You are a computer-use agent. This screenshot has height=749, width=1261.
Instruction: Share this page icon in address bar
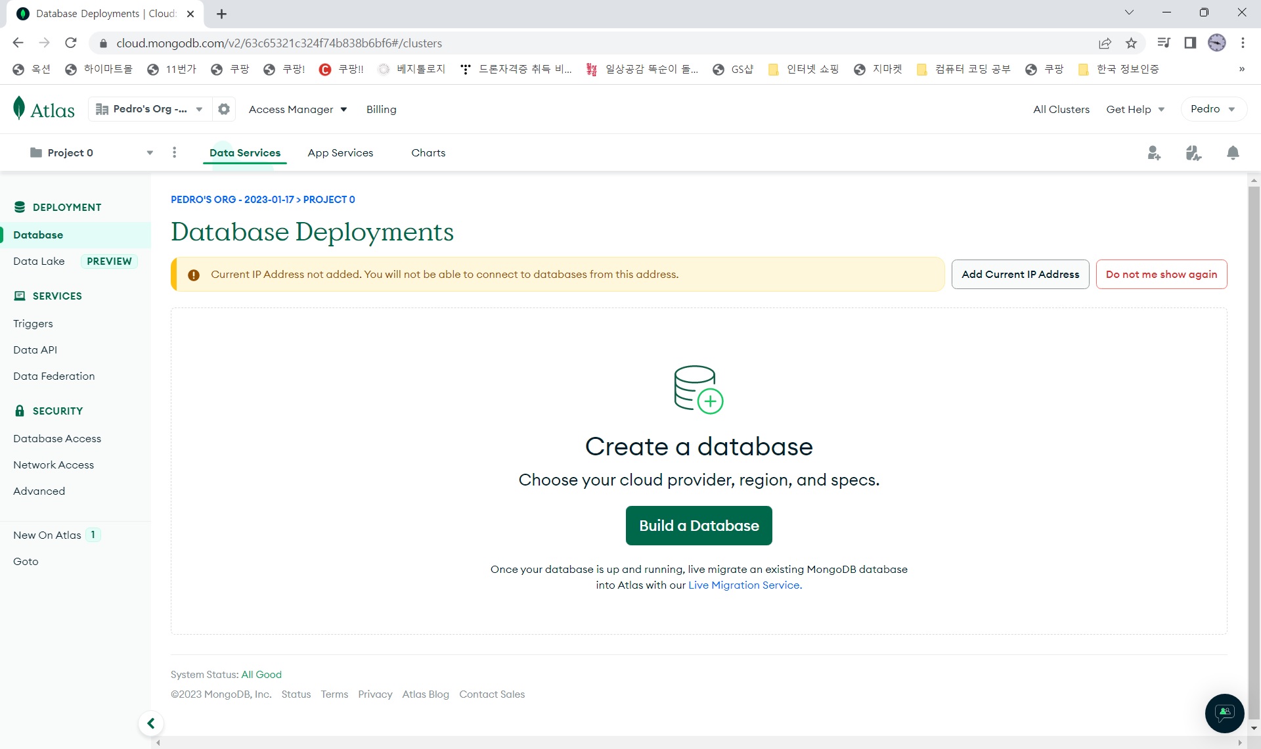(x=1105, y=43)
